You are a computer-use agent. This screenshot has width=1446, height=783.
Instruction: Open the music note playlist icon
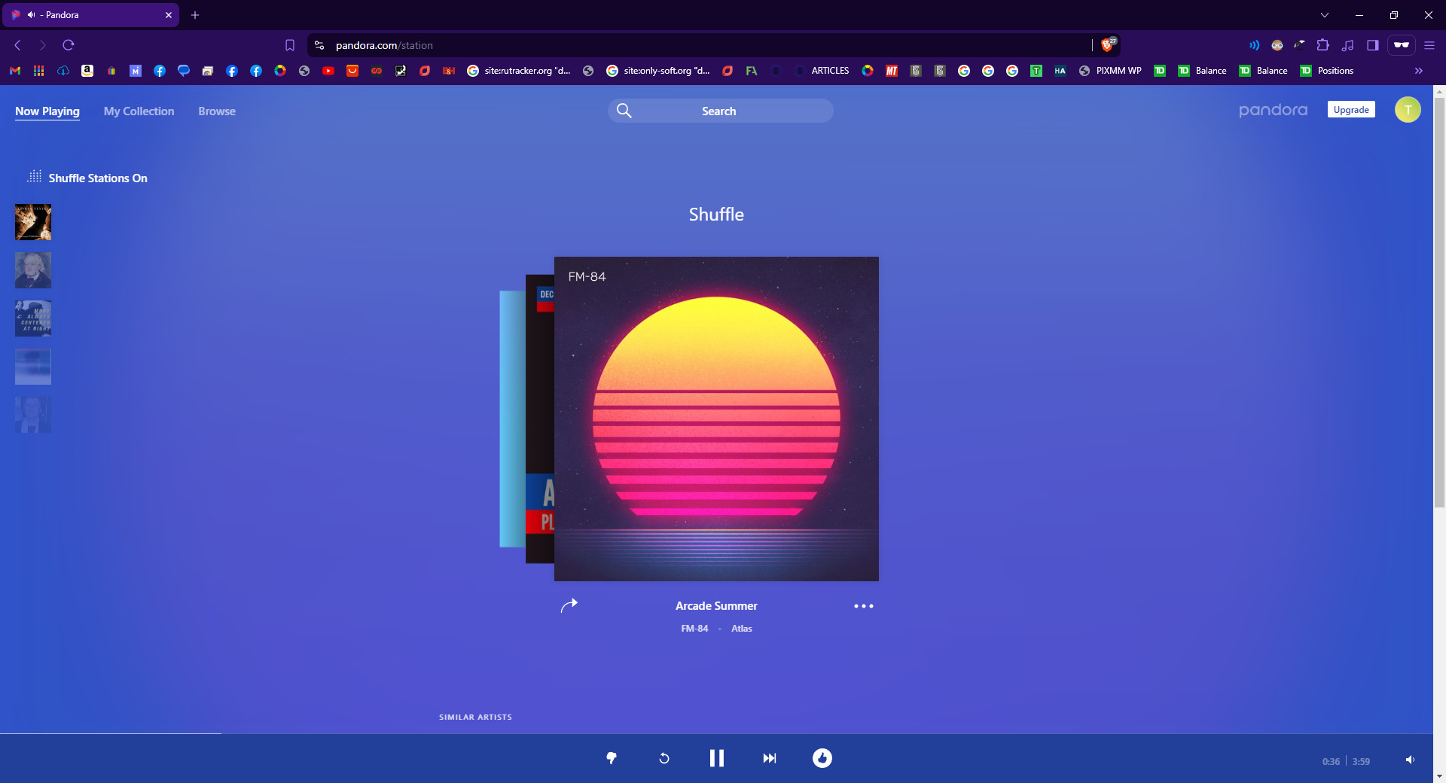[1348, 45]
